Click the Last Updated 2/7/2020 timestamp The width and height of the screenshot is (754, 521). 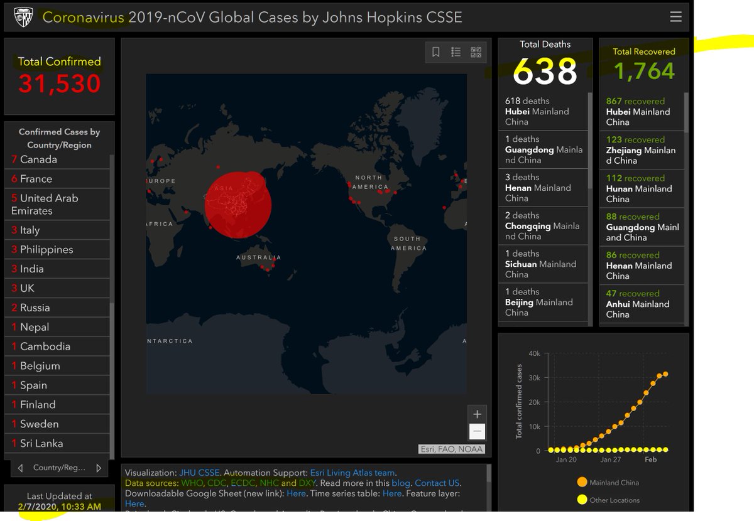(60, 507)
